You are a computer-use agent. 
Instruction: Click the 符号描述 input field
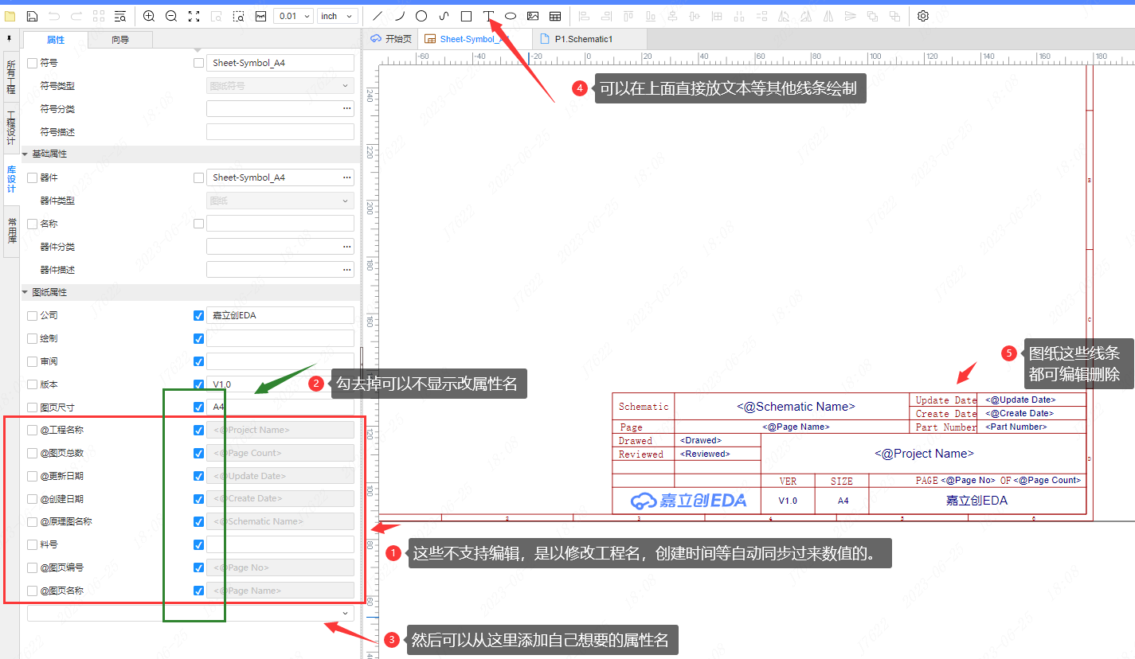[x=280, y=132]
